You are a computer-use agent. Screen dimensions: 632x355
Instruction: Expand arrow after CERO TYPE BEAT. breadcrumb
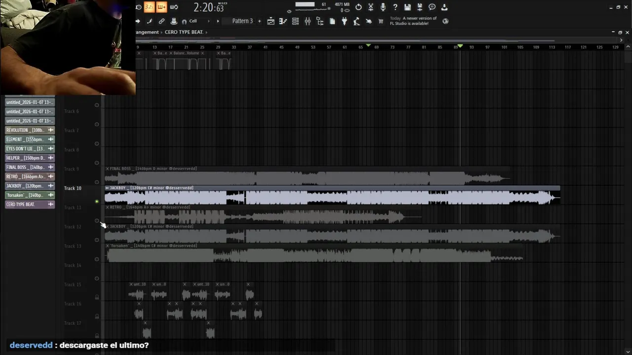pyautogui.click(x=206, y=32)
